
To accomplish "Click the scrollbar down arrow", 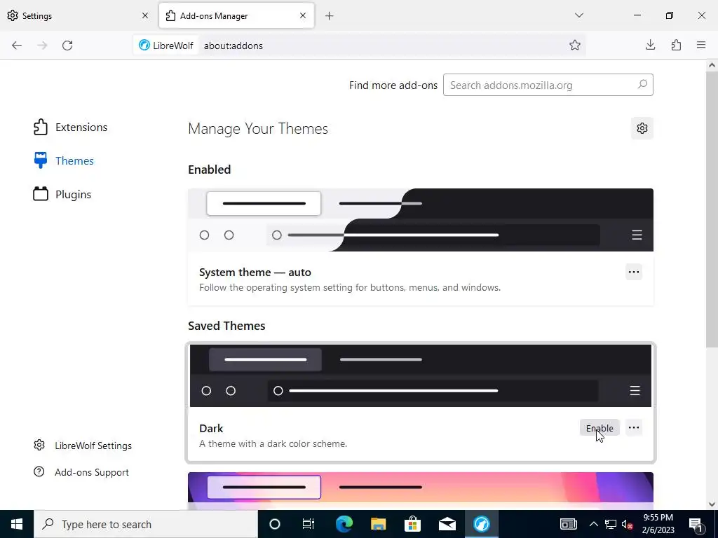I will (x=712, y=504).
